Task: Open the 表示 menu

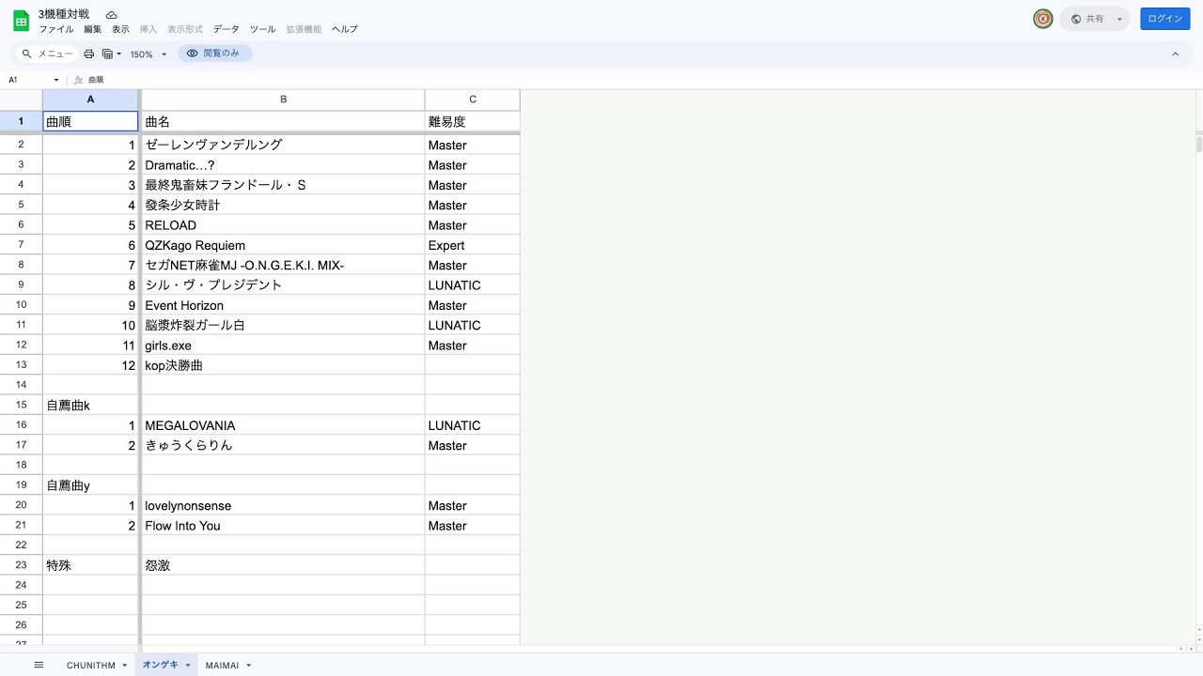Action: (120, 29)
